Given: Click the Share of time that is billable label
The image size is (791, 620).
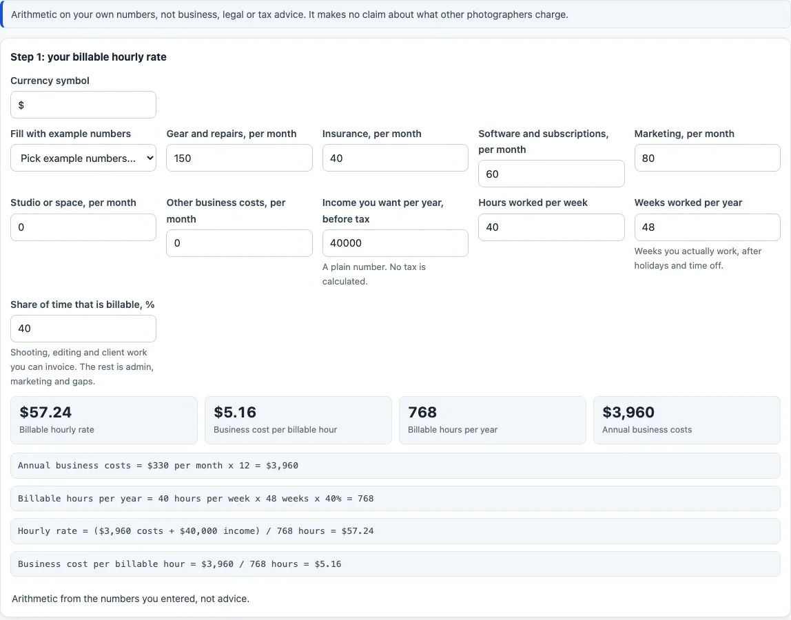Looking at the screenshot, I should click(x=82, y=304).
